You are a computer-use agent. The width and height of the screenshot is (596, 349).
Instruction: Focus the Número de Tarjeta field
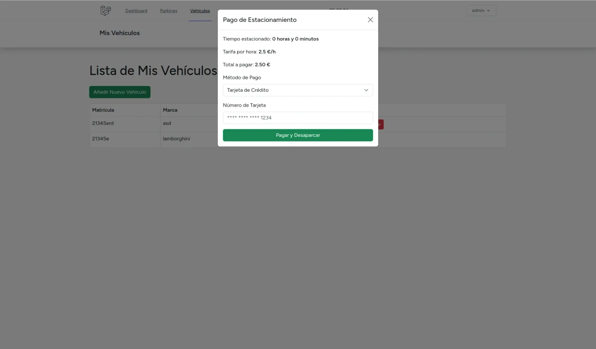pyautogui.click(x=298, y=118)
